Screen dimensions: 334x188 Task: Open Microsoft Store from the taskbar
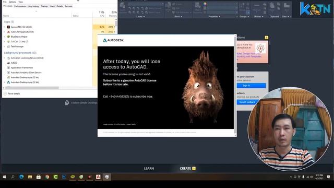click(39, 177)
